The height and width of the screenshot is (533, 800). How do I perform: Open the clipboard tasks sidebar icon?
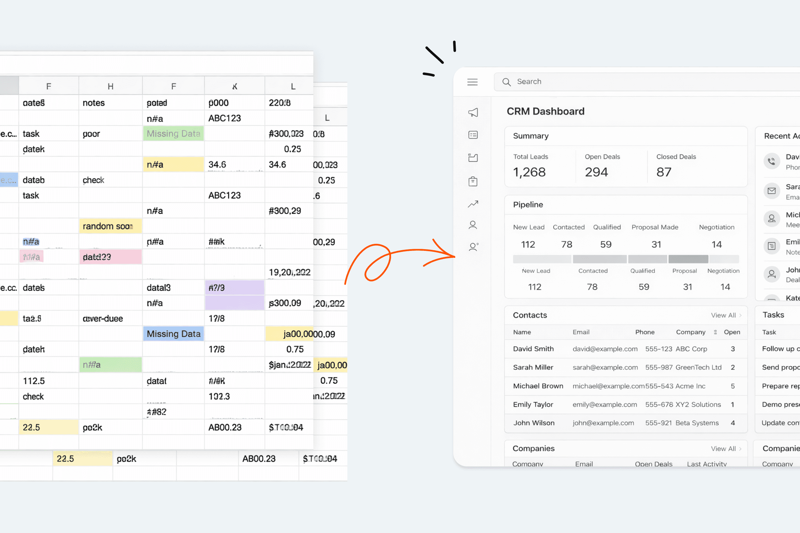(473, 181)
